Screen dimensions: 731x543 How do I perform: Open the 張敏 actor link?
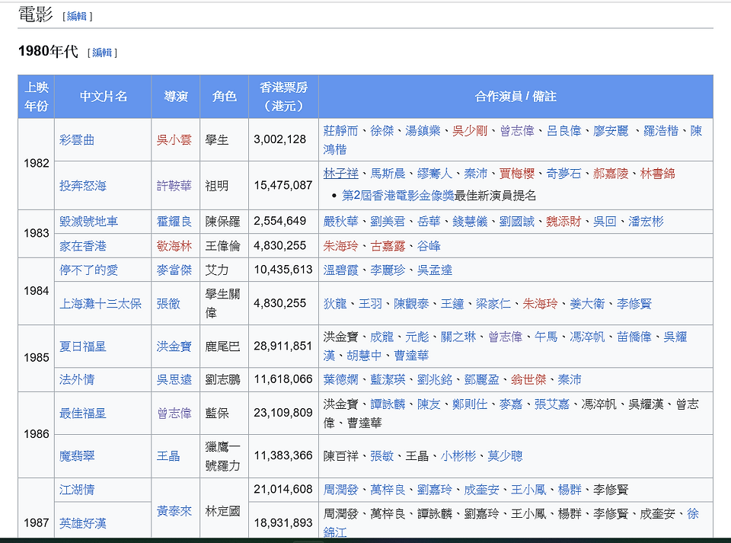[x=381, y=456]
